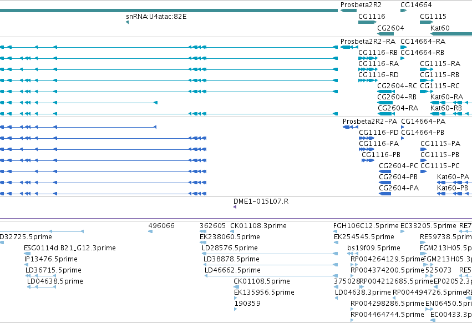Click the CG2604 gene label

pyautogui.click(x=390, y=28)
